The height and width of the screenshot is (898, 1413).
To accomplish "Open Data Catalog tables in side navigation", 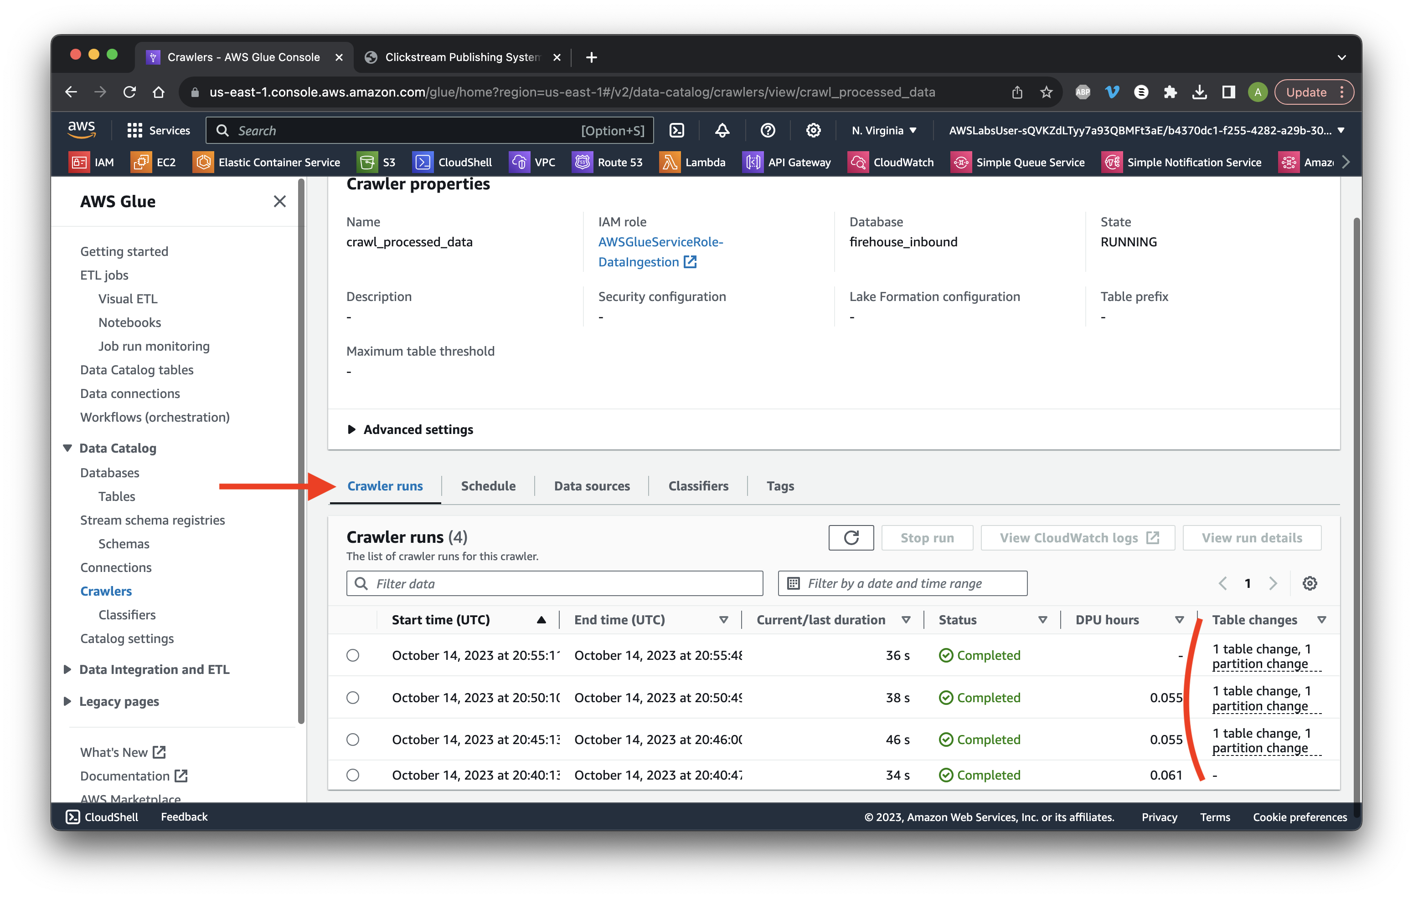I will click(137, 369).
